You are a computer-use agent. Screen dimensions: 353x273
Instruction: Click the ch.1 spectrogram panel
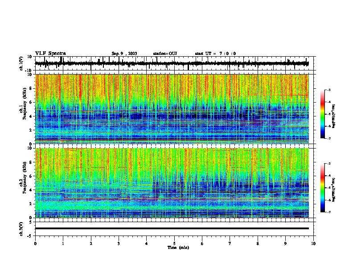click(172, 109)
